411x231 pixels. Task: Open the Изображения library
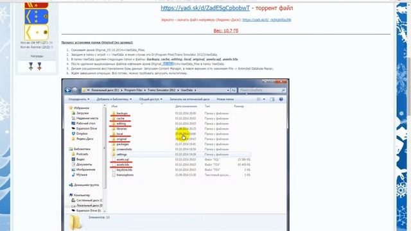coord(83,169)
